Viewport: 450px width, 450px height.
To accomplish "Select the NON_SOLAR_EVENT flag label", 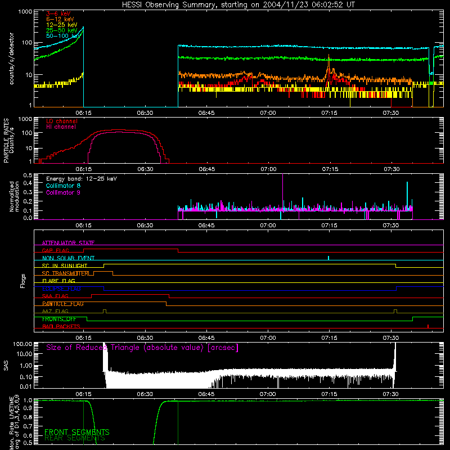I will pyautogui.click(x=68, y=258).
